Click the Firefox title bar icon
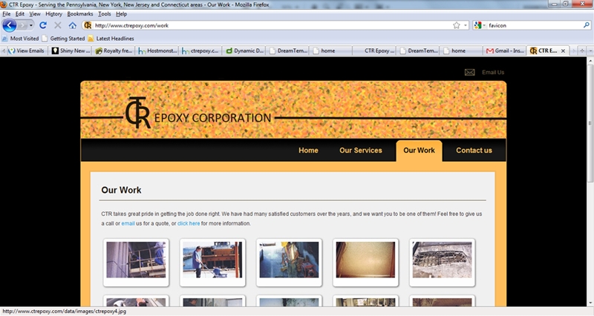Viewport: 594px width, 316px height. click(x=4, y=4)
